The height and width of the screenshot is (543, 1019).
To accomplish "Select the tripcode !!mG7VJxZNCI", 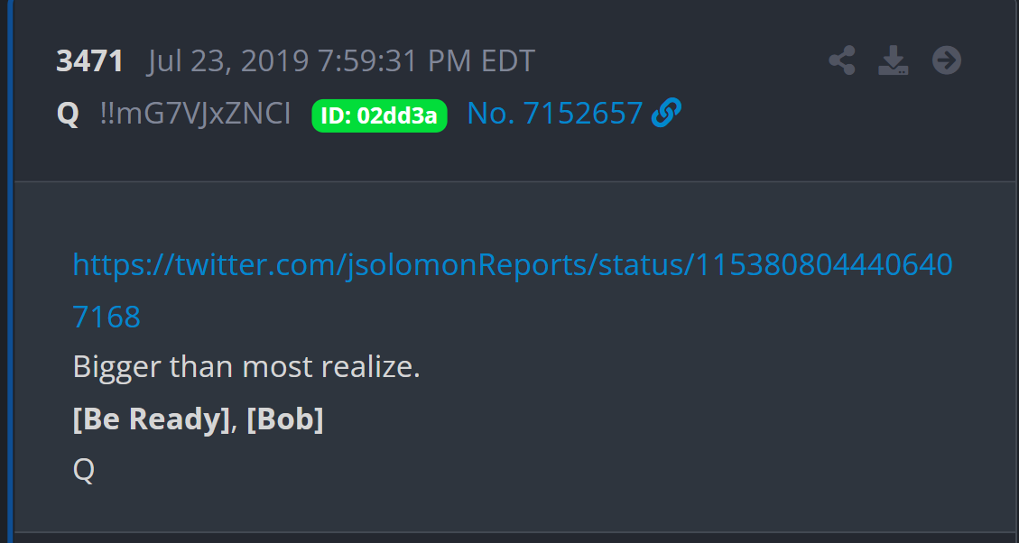I will 196,115.
